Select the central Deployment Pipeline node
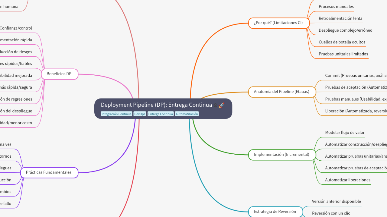The image size is (387, 217). [x=163, y=108]
